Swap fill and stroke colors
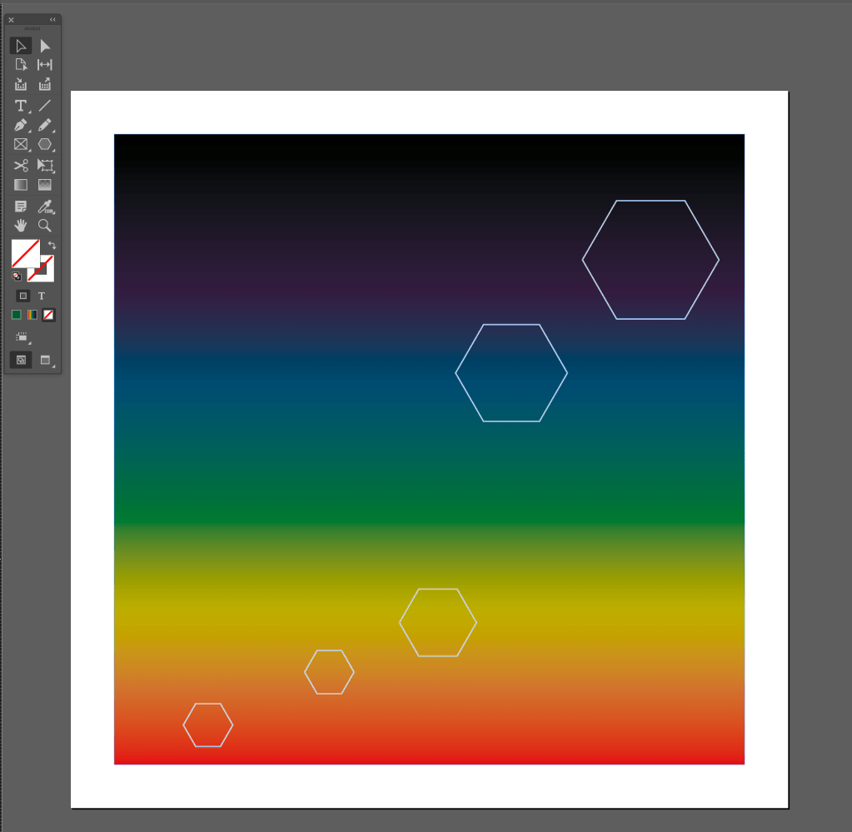Image resolution: width=852 pixels, height=832 pixels. pyautogui.click(x=52, y=245)
